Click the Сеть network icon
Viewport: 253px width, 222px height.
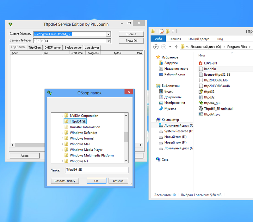158,159
